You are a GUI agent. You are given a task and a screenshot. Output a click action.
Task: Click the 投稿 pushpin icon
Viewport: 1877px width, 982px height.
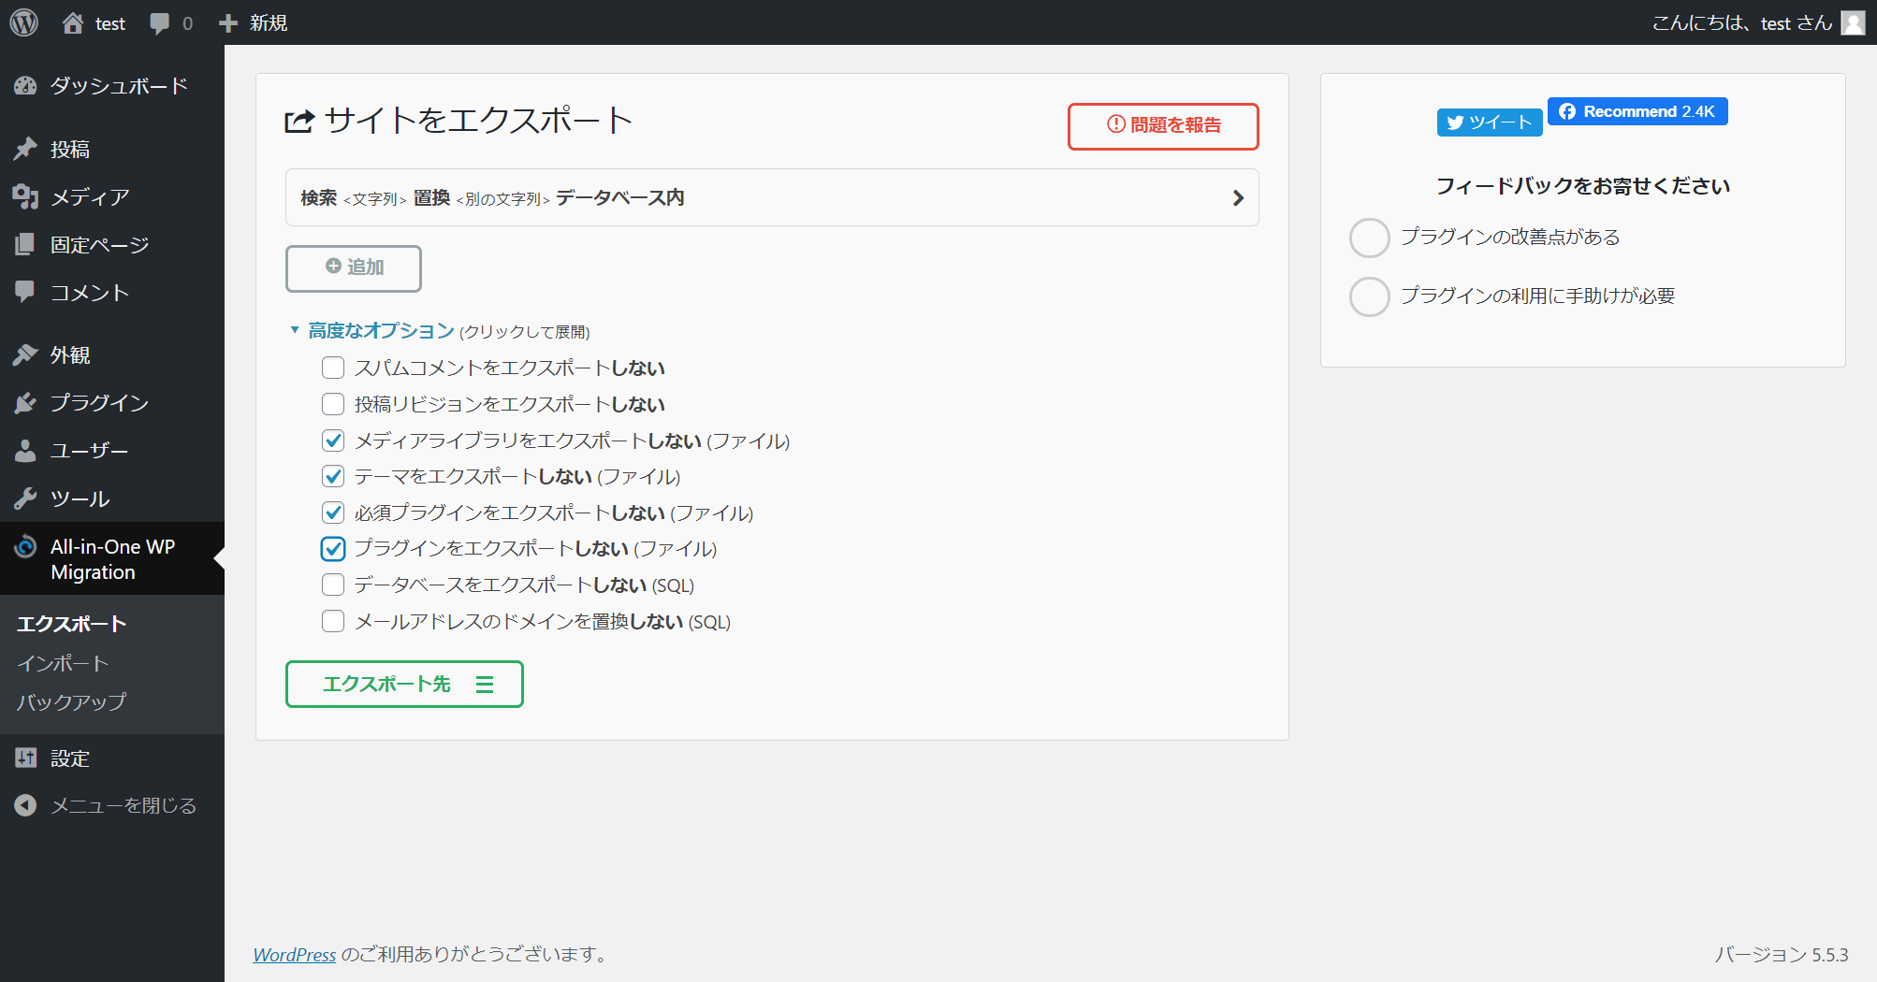[25, 149]
